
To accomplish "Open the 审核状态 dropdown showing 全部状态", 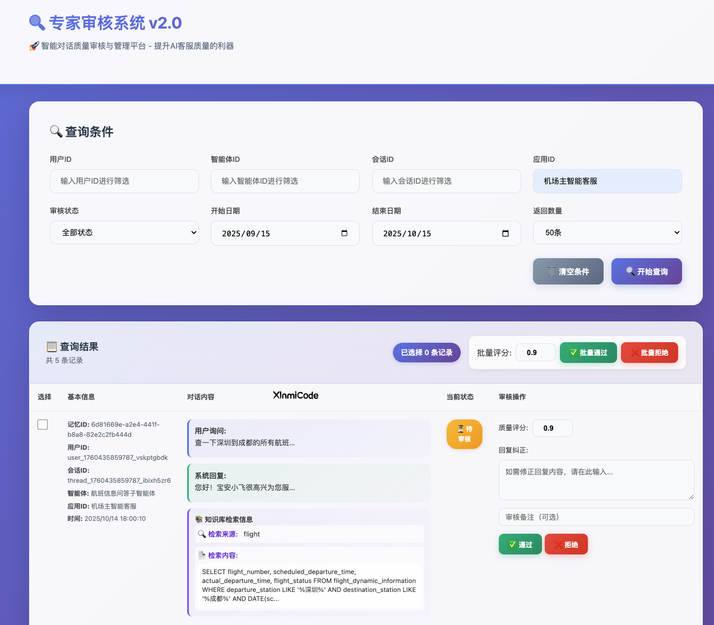I will coord(124,232).
